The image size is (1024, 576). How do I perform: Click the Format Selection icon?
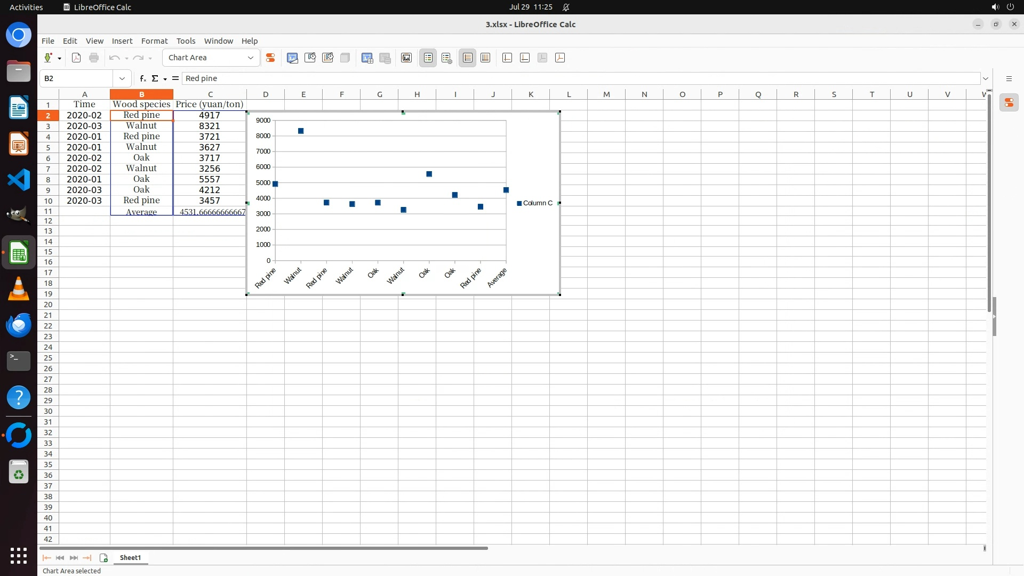(x=270, y=58)
